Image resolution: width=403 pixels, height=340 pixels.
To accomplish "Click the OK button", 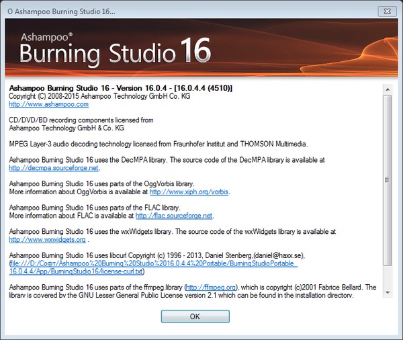I will coord(195,316).
